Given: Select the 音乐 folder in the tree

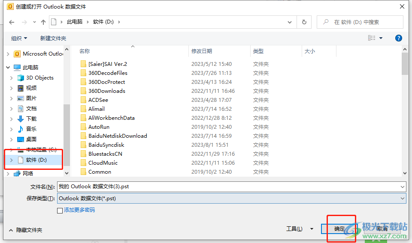Looking at the screenshot, I should pyautogui.click(x=27, y=129).
